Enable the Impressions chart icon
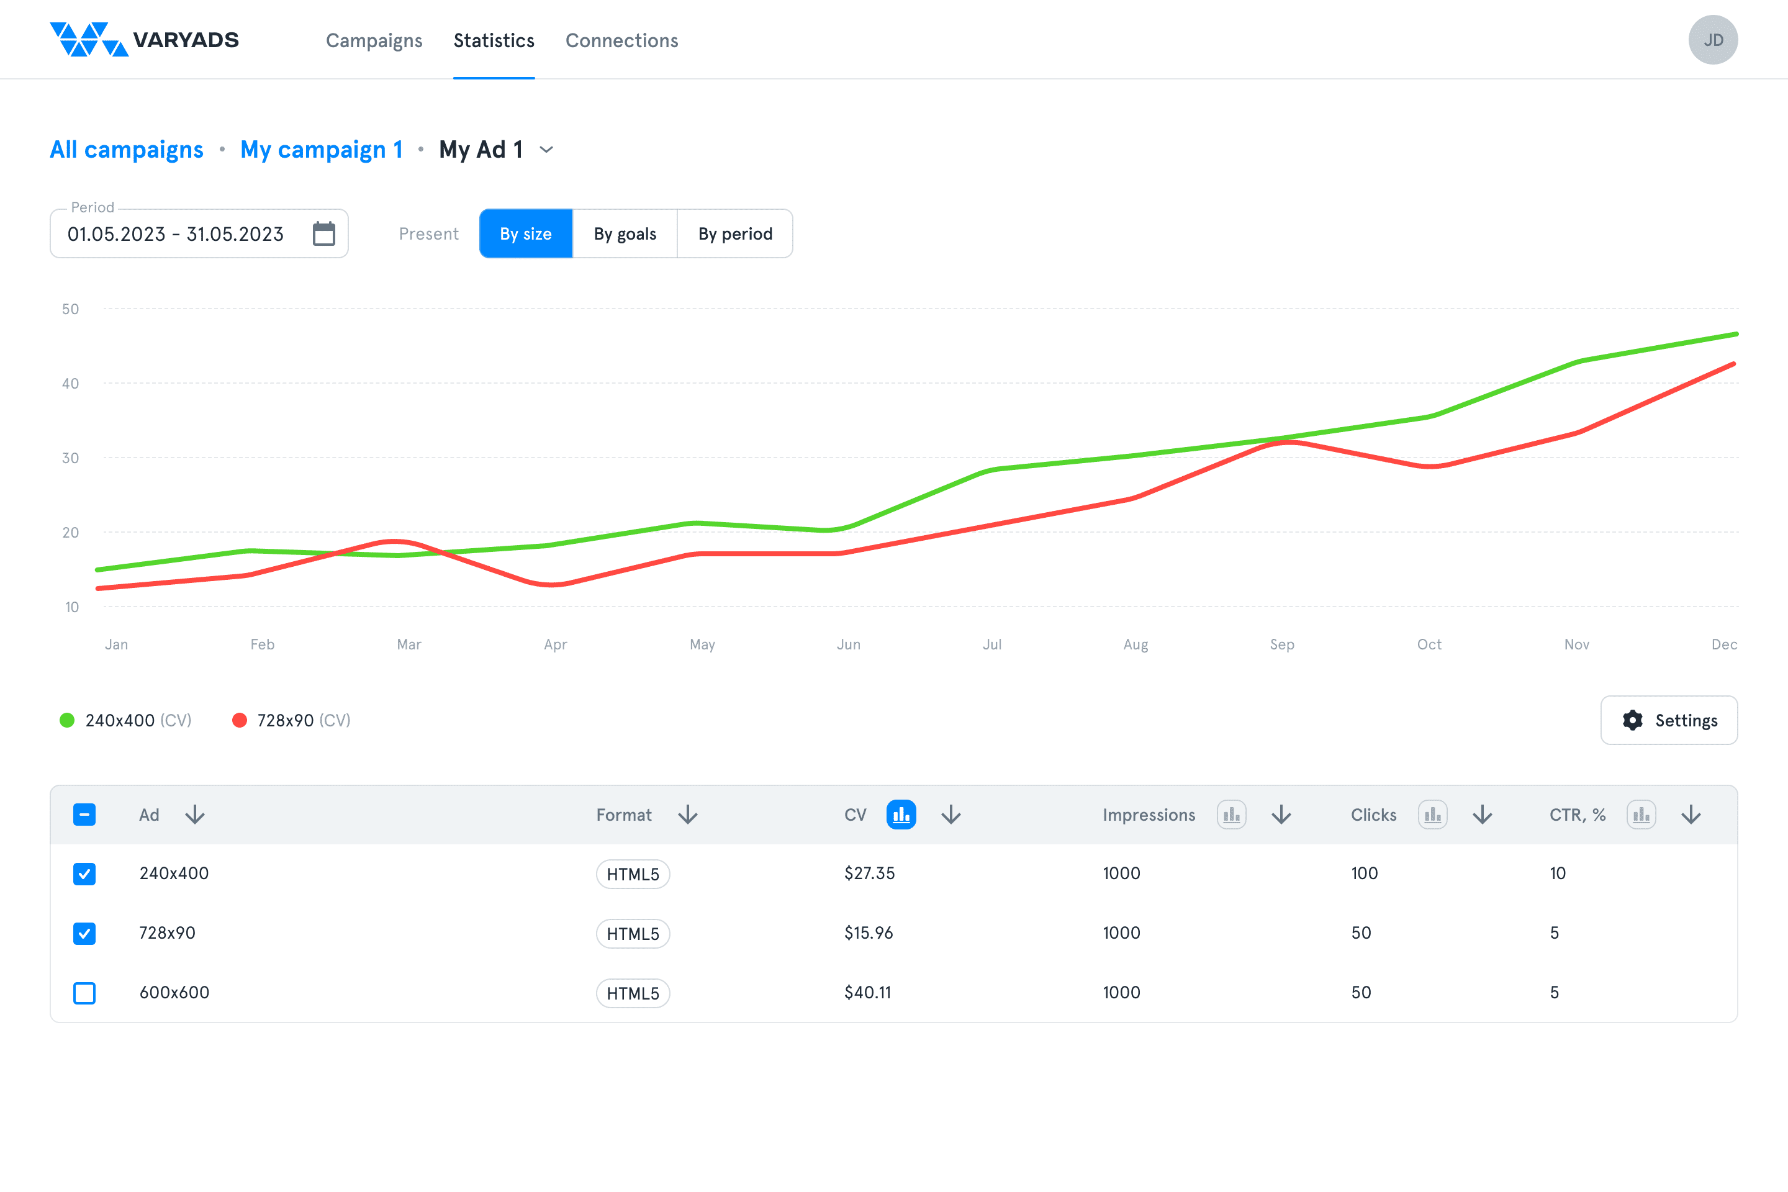The height and width of the screenshot is (1192, 1788). pyautogui.click(x=1230, y=815)
